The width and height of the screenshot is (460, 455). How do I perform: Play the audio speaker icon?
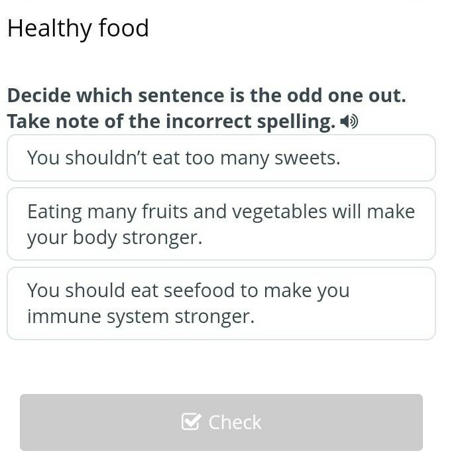click(349, 122)
